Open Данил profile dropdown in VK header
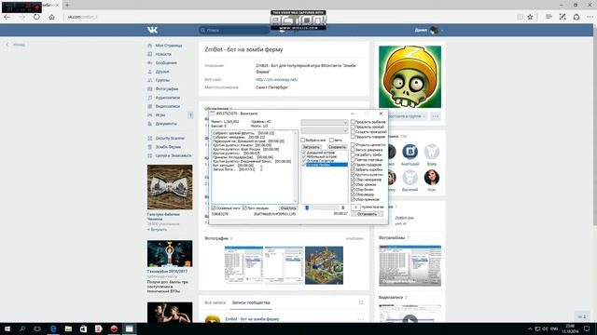The width and height of the screenshot is (597, 335). pos(429,30)
